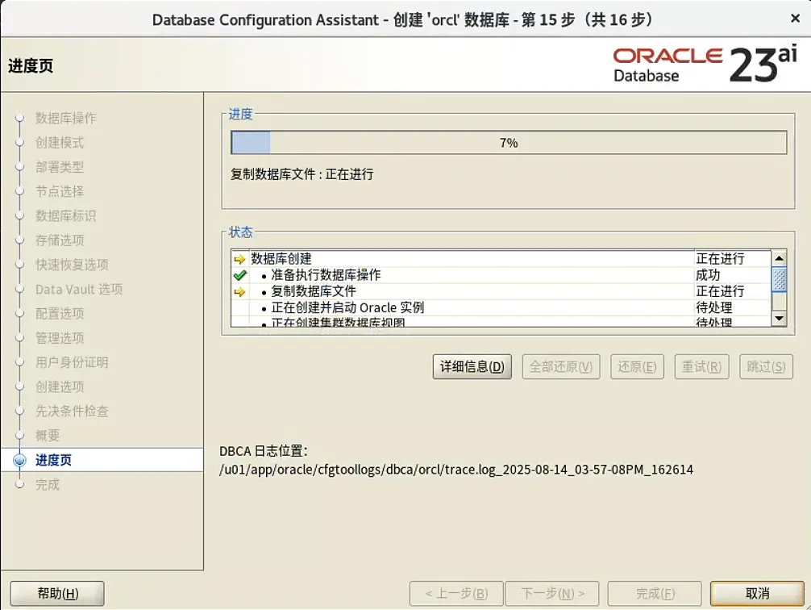Open the 详细信息 dialog
811x610 pixels.
click(472, 366)
